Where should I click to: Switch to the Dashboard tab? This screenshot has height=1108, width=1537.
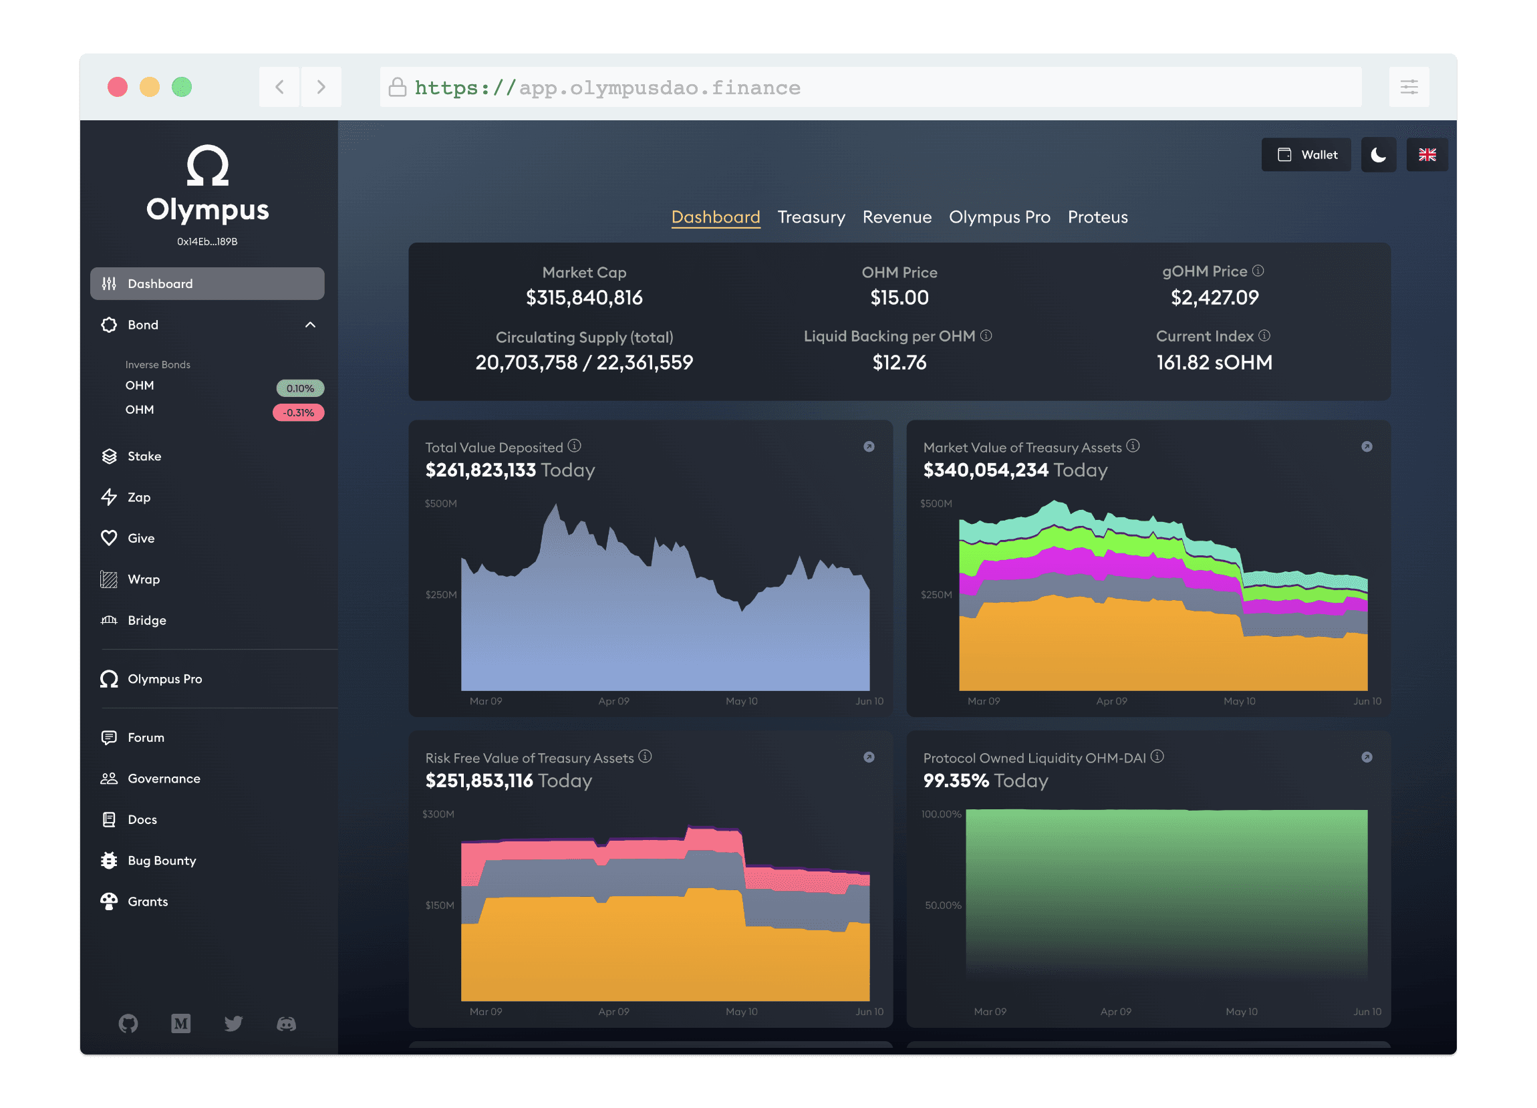click(x=716, y=217)
